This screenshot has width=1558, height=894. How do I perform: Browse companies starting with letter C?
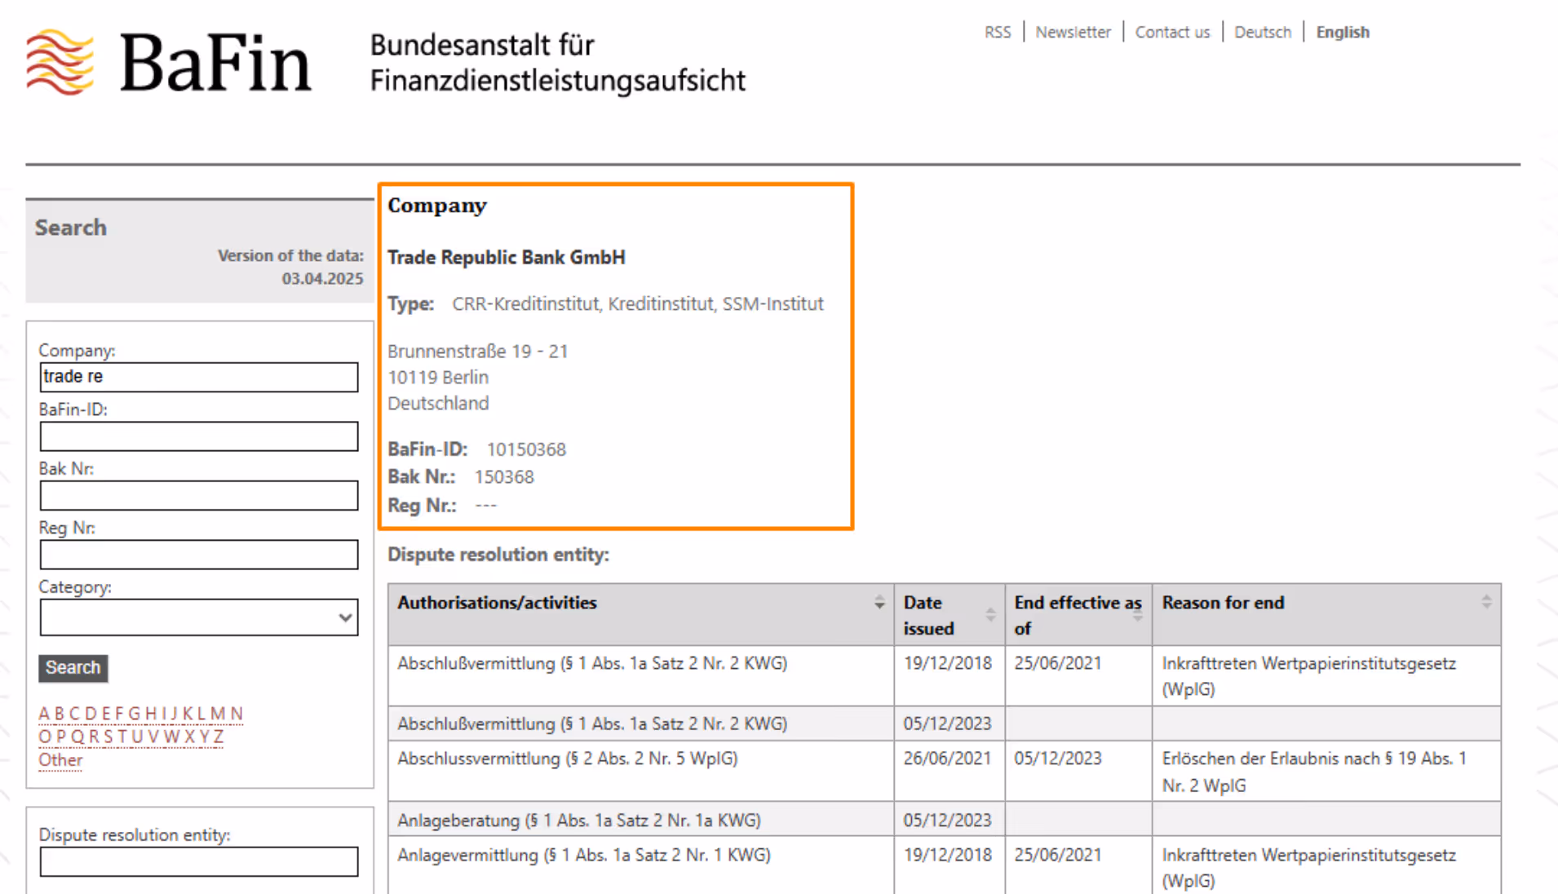pos(75,714)
